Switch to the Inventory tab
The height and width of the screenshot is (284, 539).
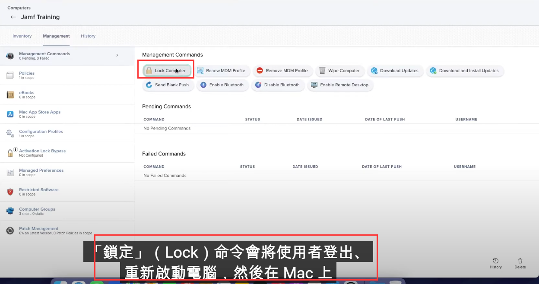[22, 36]
